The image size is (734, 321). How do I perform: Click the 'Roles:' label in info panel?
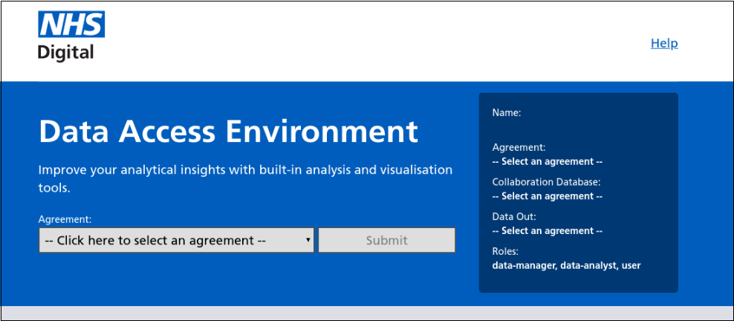coord(506,251)
